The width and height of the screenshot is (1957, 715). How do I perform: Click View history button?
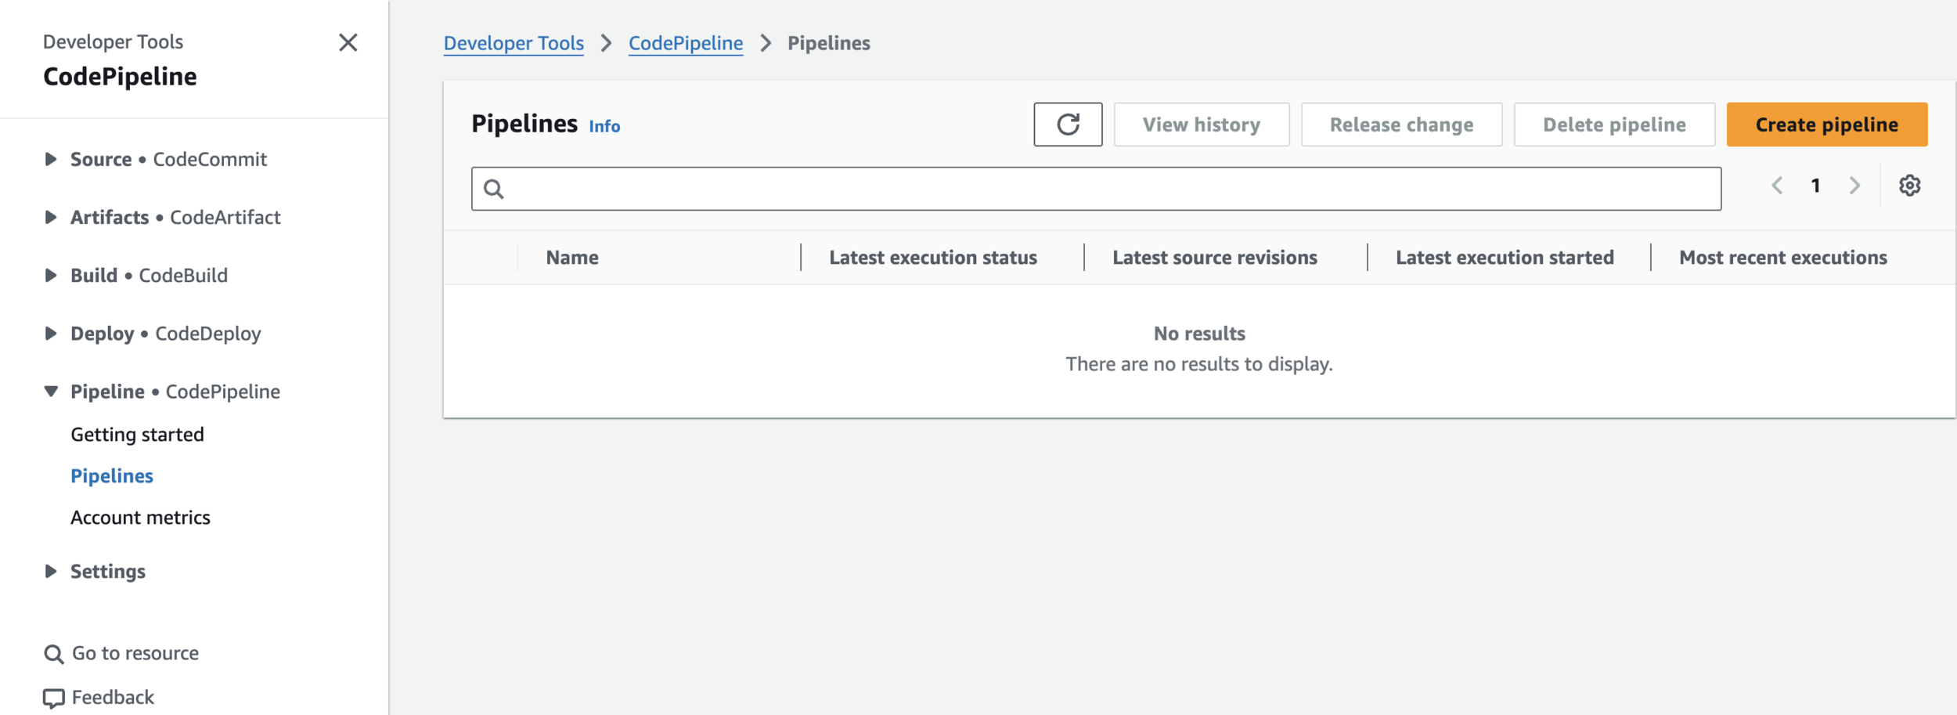[1202, 125]
